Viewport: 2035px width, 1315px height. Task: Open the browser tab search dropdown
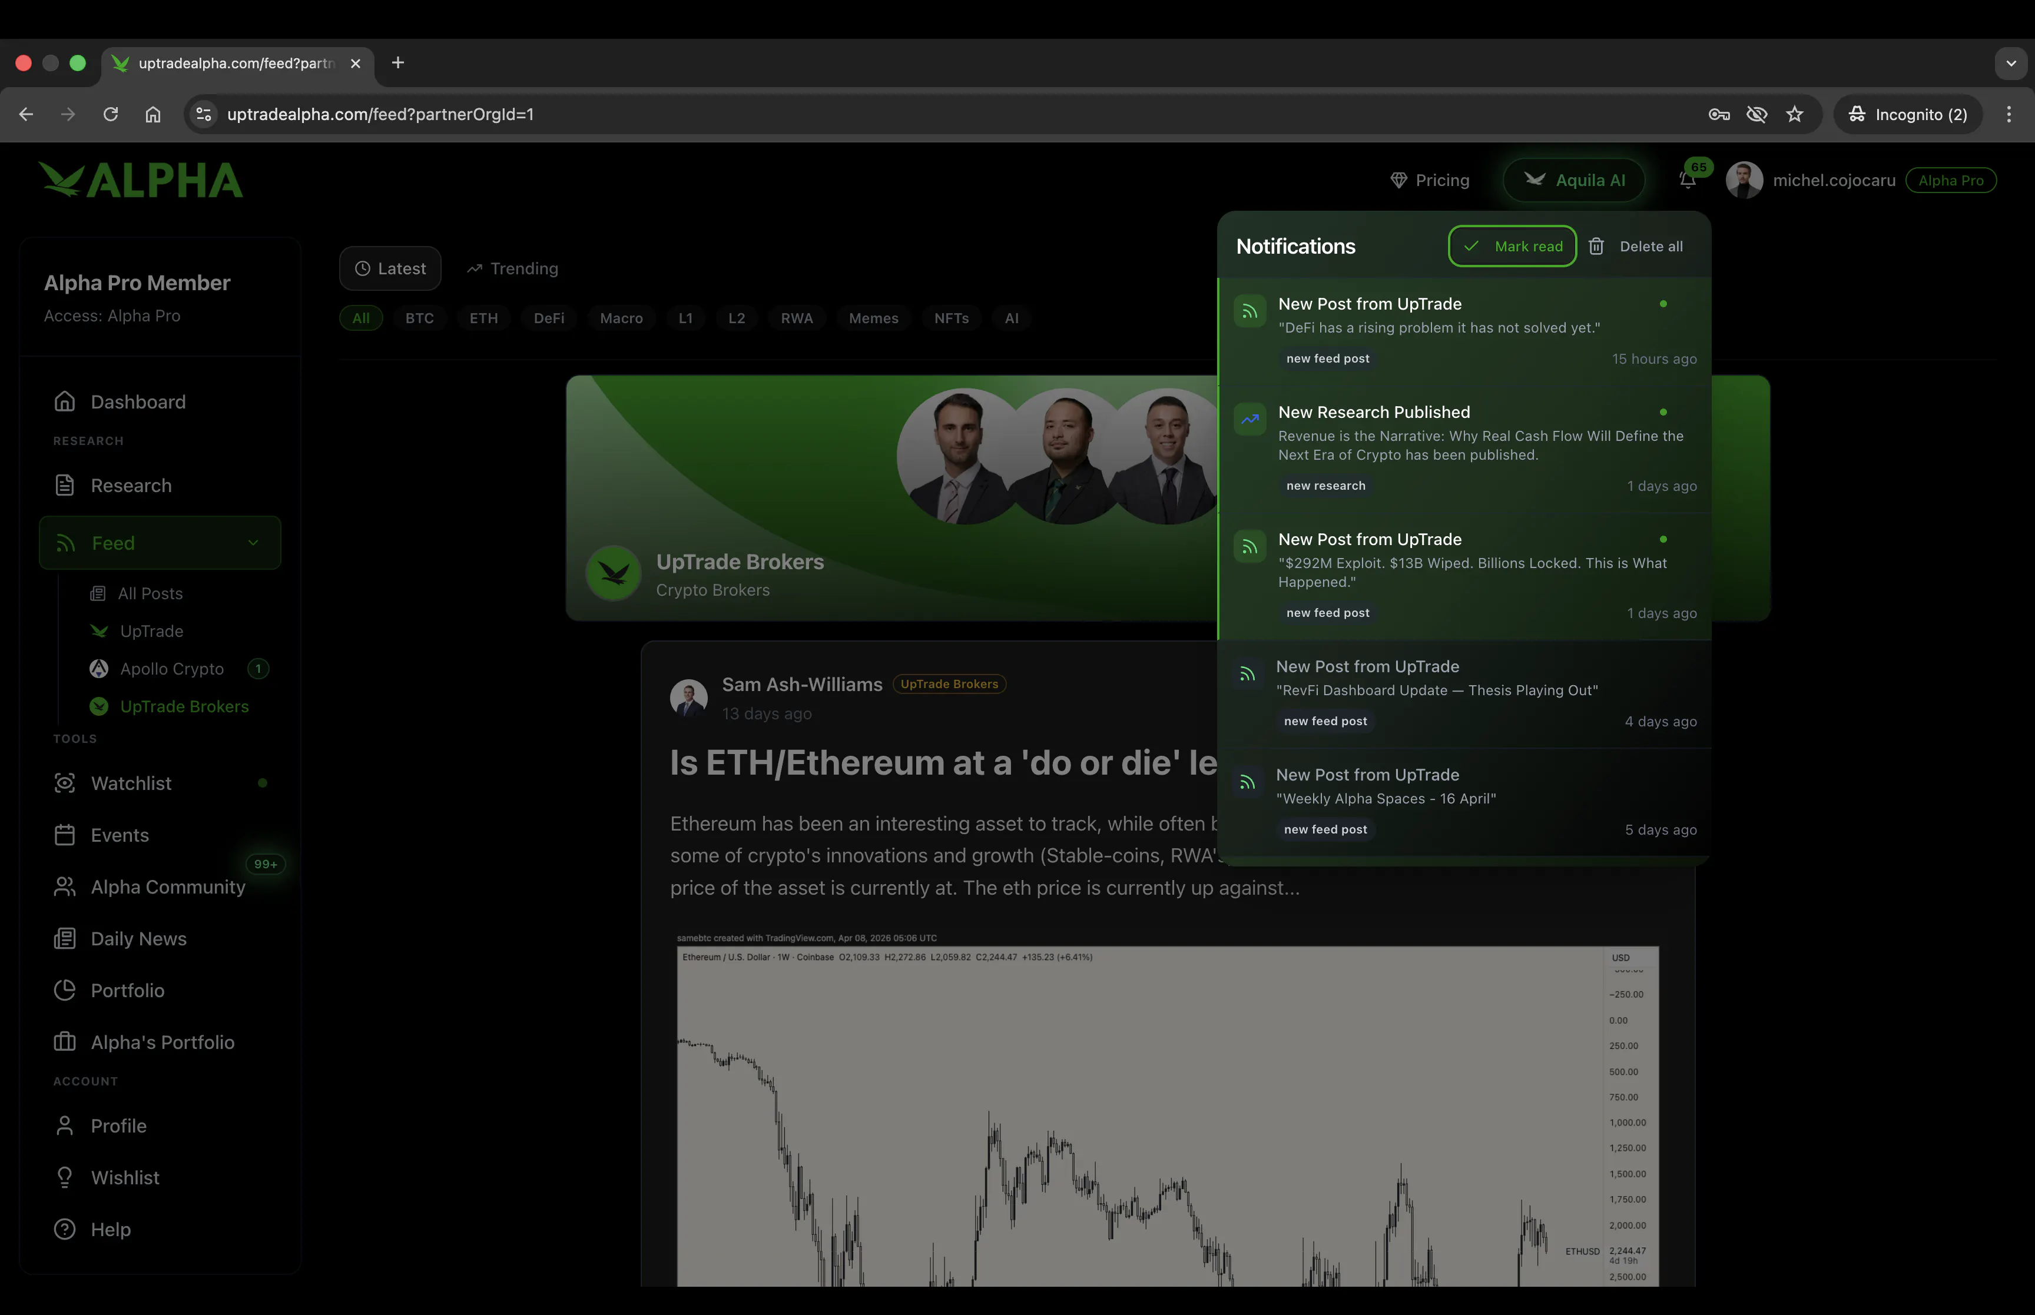pyautogui.click(x=2011, y=63)
